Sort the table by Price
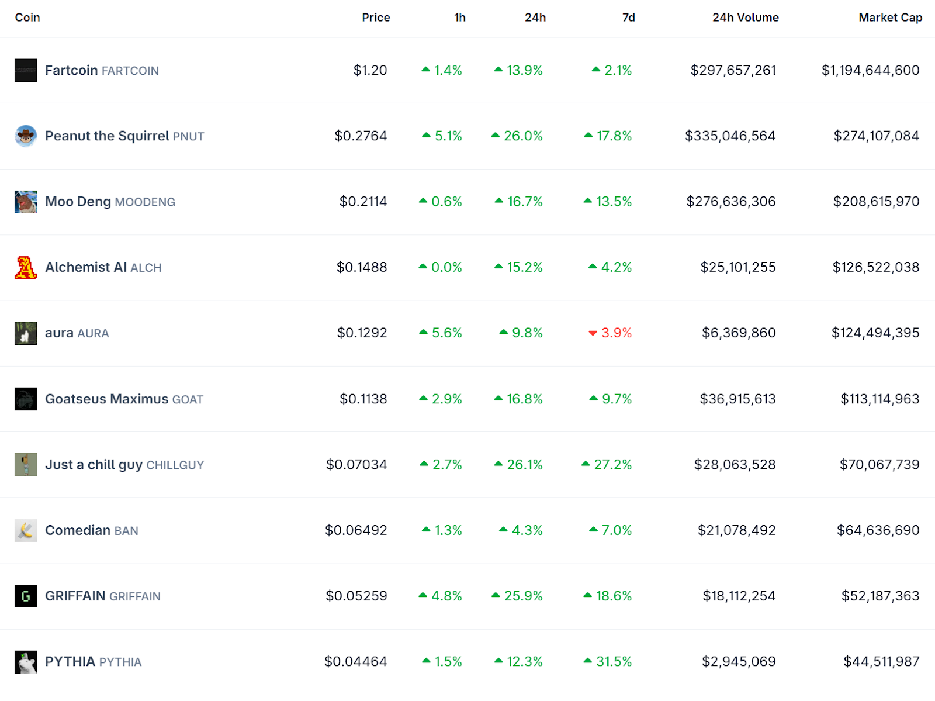 click(x=376, y=18)
